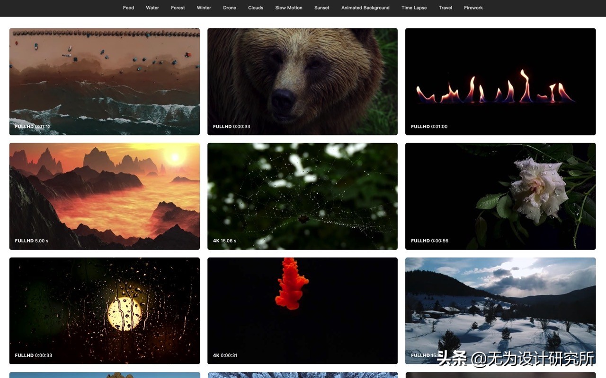Viewport: 606px width, 378px height.
Task: Click the 'FULLHD 0:00:33' label on bear video
Action: tap(232, 127)
